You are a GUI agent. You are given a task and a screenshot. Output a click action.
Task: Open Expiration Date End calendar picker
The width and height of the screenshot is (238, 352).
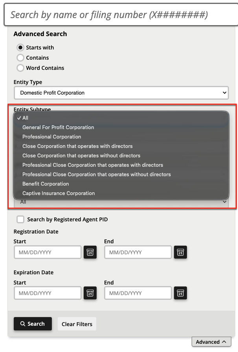(x=181, y=293)
